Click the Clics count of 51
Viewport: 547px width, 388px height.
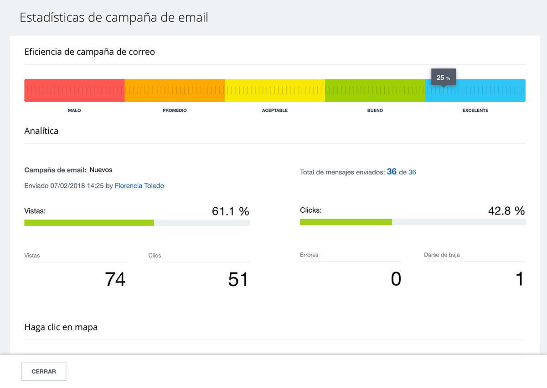tap(238, 279)
